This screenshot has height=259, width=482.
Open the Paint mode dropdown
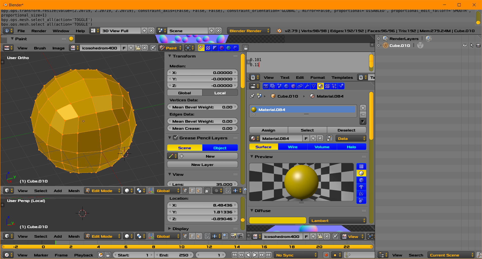coord(170,48)
